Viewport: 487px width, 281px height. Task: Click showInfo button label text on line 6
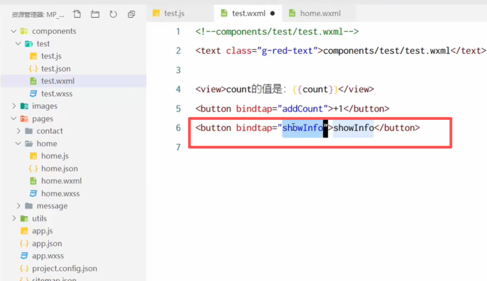[x=353, y=128]
